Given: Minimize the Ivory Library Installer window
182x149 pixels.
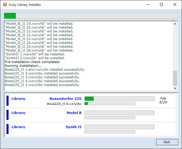Looking at the screenshot, I should click(x=148, y=5).
